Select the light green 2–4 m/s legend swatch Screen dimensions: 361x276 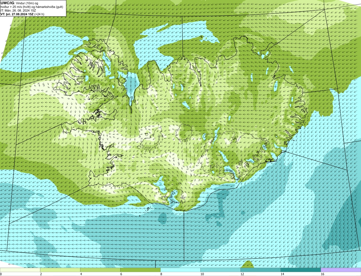click(x=60, y=270)
